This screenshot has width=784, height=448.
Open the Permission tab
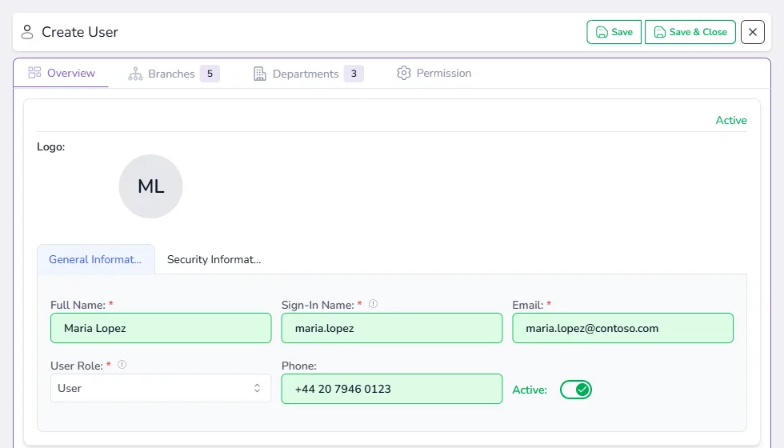pyautogui.click(x=434, y=73)
